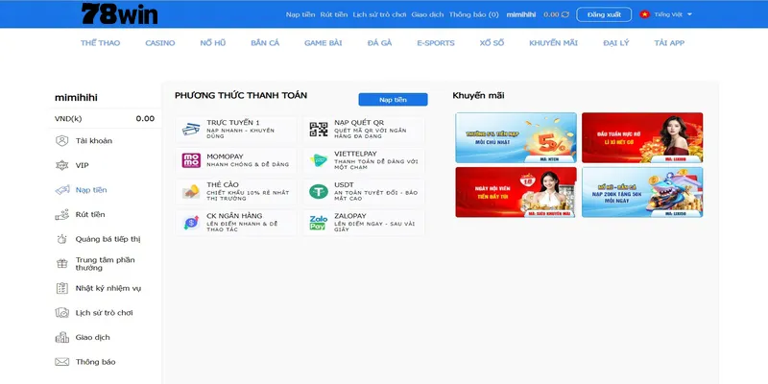
Task: Select the Thẻ Cào icon
Action: (191, 191)
